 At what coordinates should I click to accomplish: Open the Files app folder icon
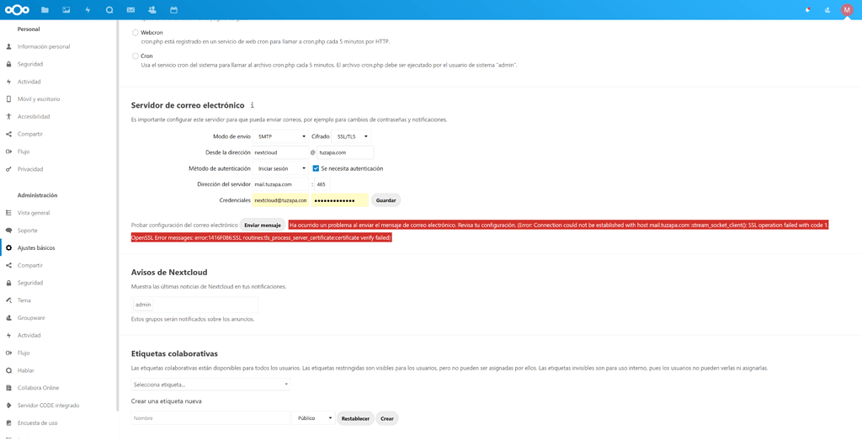(45, 10)
